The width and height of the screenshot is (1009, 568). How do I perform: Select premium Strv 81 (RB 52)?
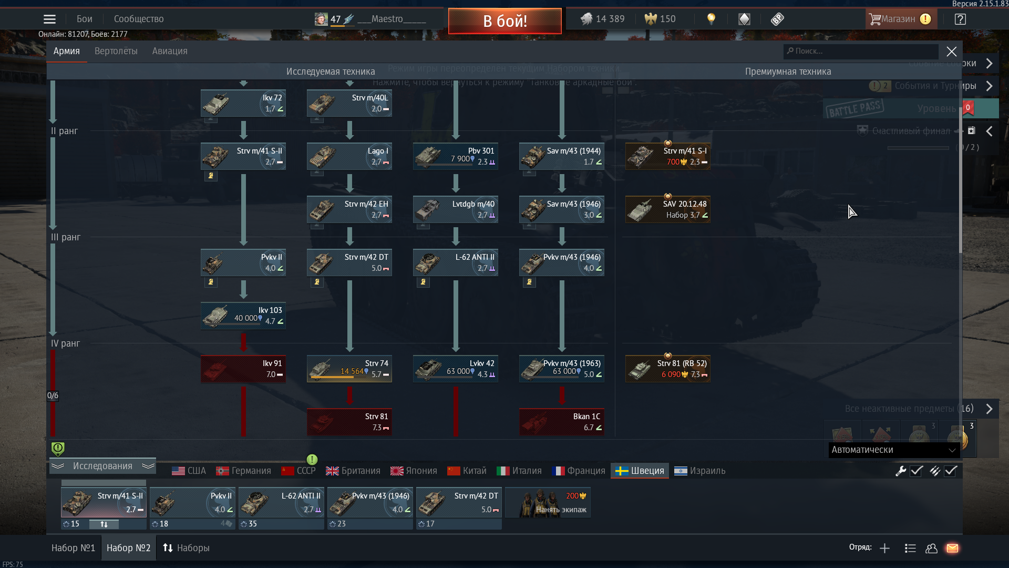pos(668,369)
